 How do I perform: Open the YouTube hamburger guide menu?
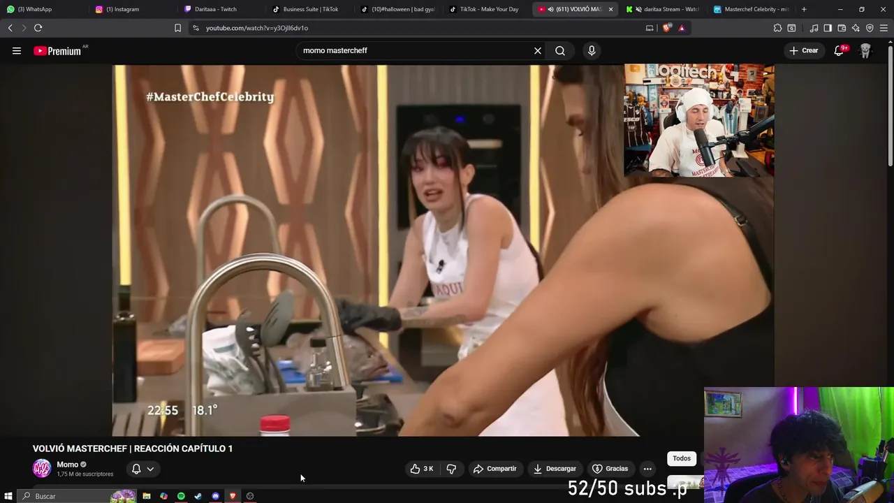point(17,50)
